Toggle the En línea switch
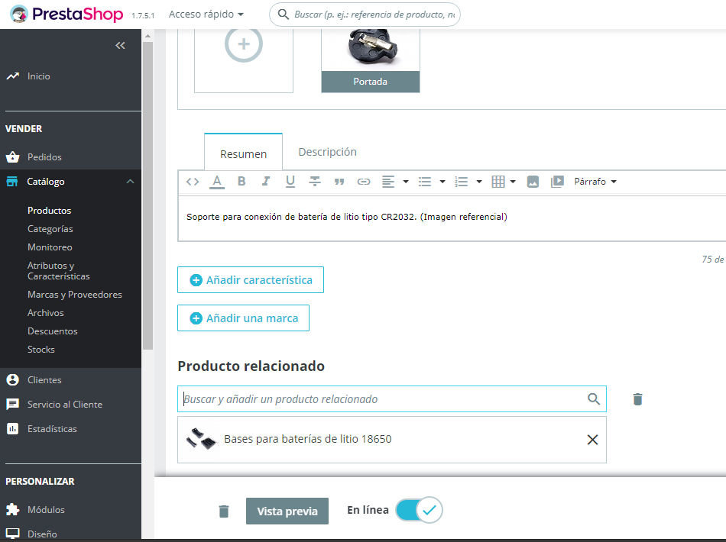Image resolution: width=726 pixels, height=542 pixels. pos(419,510)
